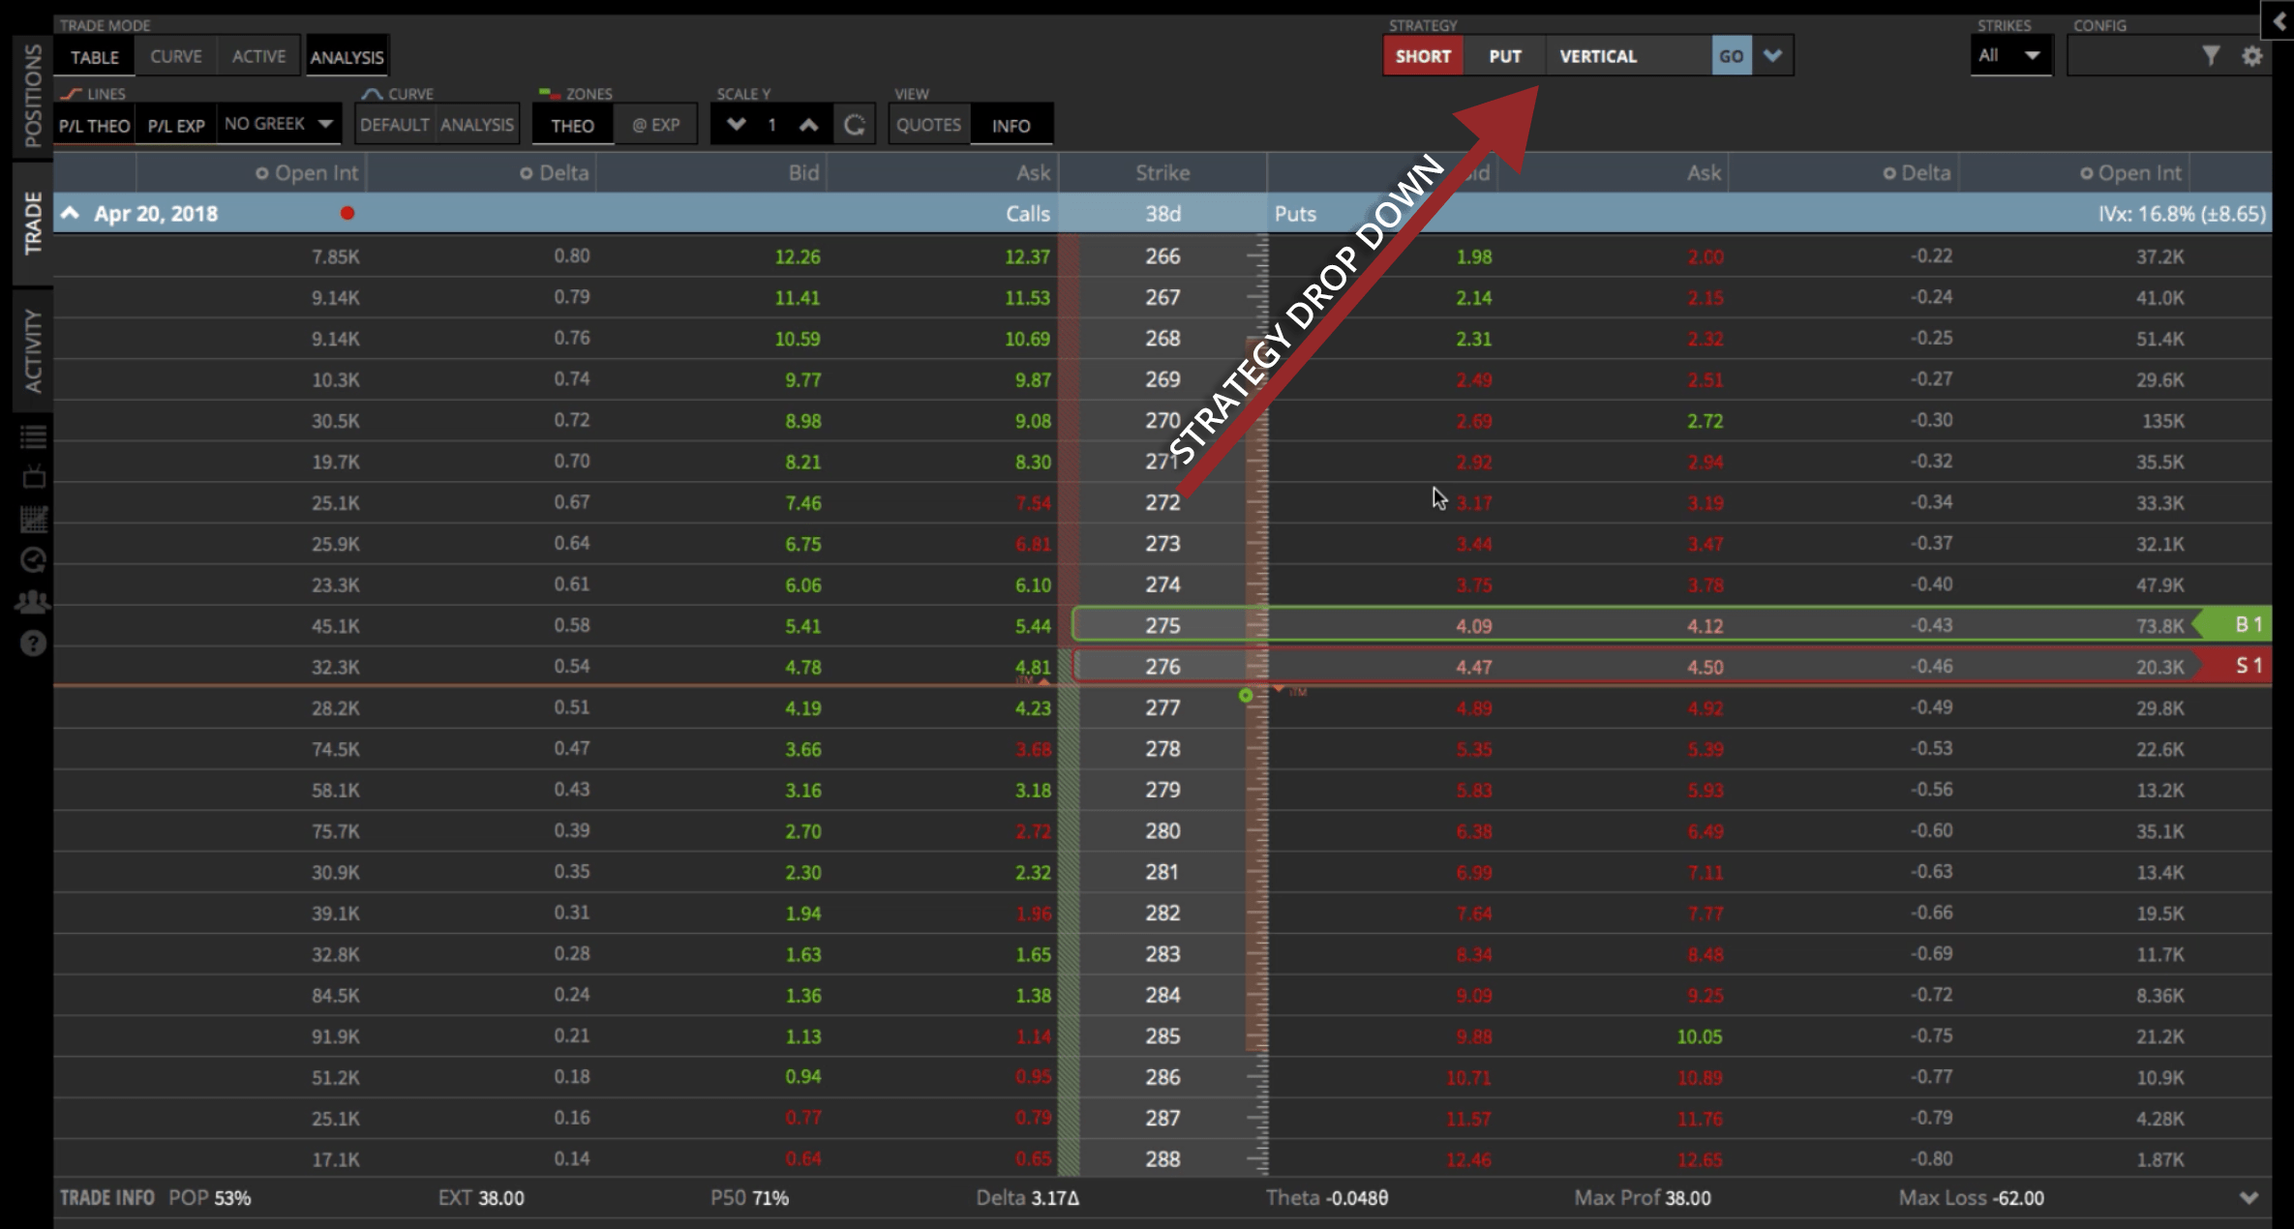Click the red dot beside Apr 20, 2018
The height and width of the screenshot is (1229, 2294).
coord(347,214)
